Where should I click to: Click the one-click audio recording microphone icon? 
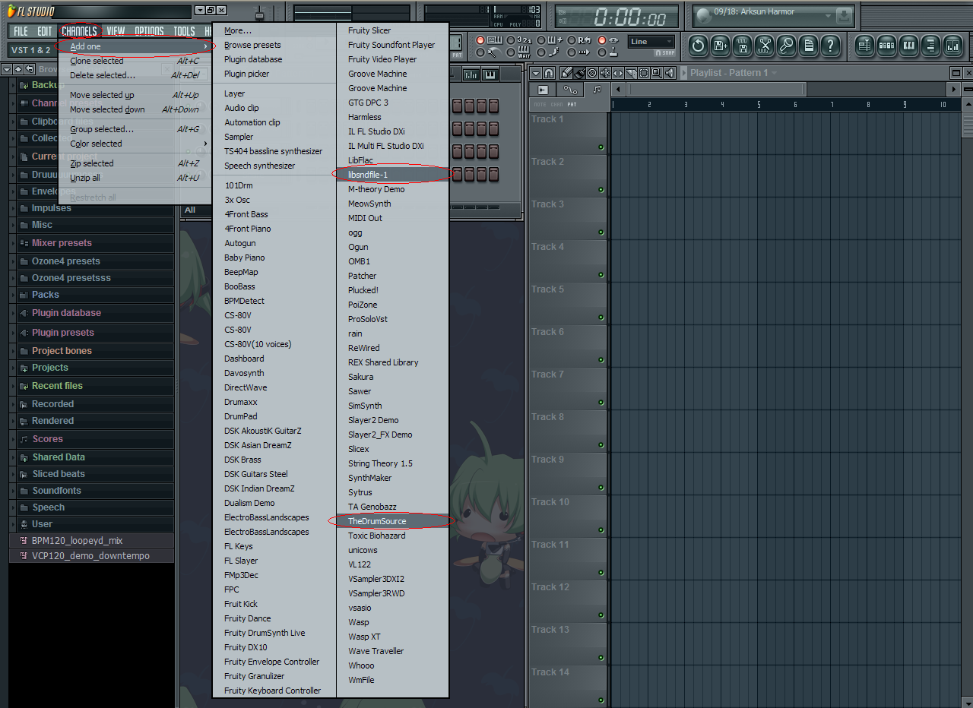pos(787,46)
